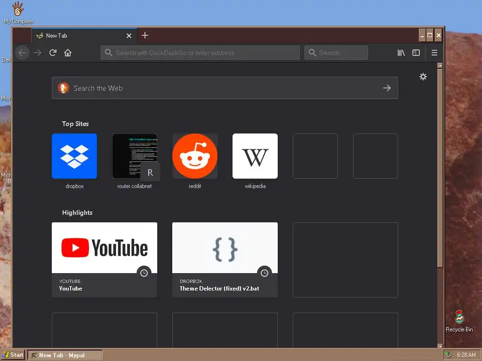Screen dimensions: 482x361
Task: Click the Highlights section heading
Action: pos(77,213)
